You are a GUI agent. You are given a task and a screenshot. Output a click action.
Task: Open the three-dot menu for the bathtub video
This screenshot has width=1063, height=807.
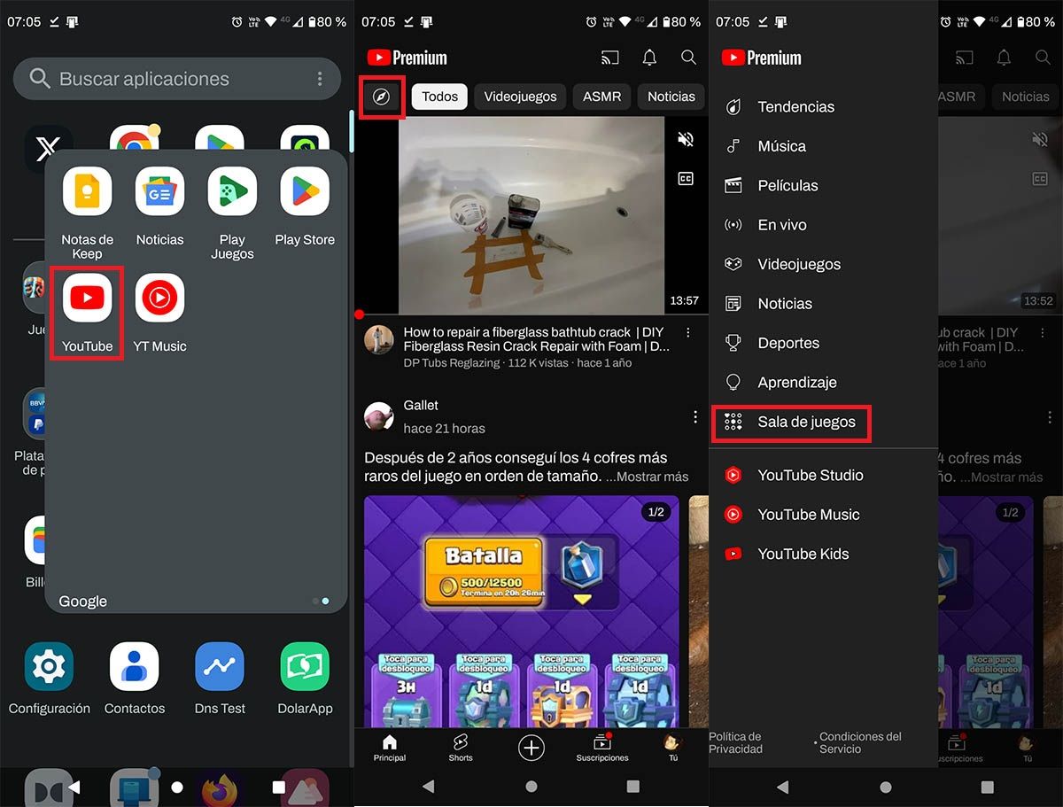tap(688, 333)
